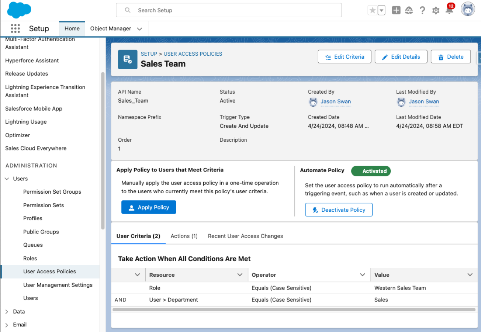Open the SETUP breadcrumb link
This screenshot has width=481, height=332.
click(149, 54)
